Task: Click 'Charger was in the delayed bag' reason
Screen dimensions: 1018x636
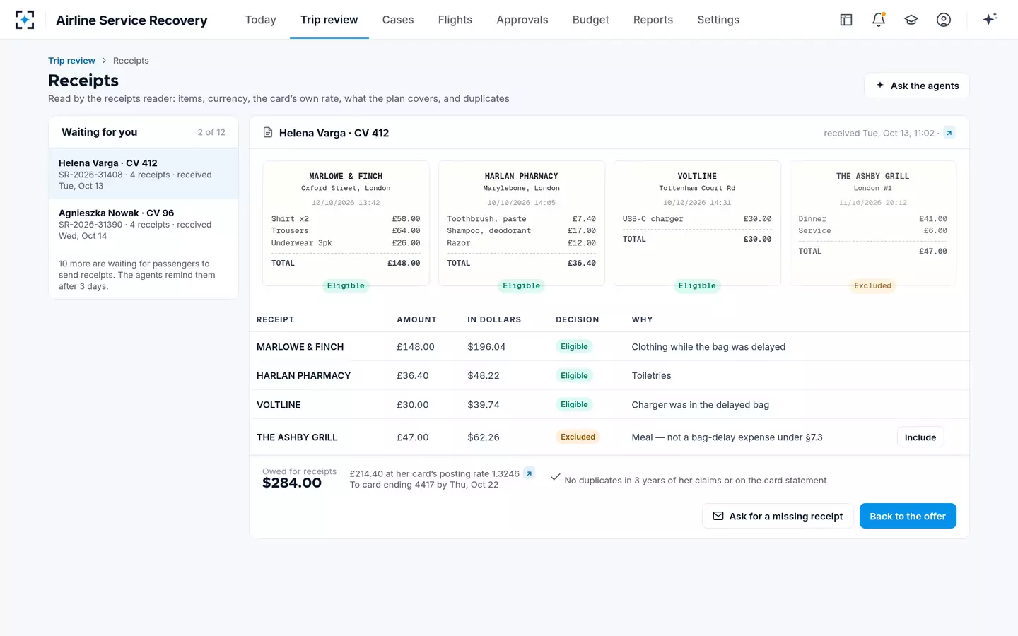Action: point(700,405)
